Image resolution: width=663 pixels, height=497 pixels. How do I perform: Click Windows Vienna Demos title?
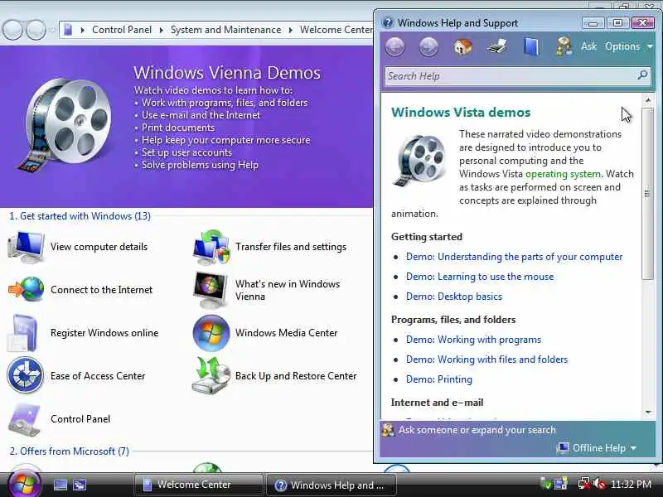tap(227, 73)
